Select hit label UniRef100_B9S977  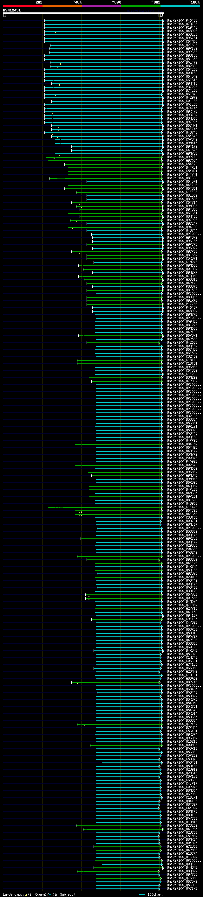(182, 248)
